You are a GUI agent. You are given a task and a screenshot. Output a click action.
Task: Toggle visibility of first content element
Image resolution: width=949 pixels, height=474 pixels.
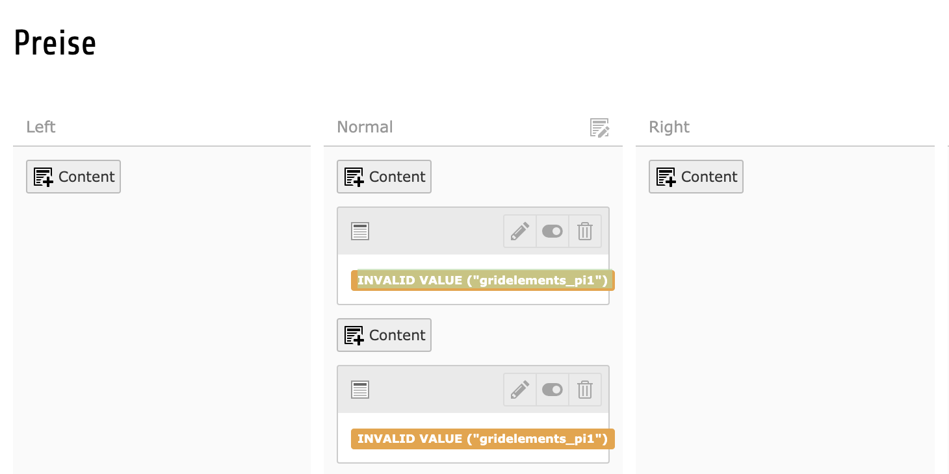pyautogui.click(x=552, y=232)
